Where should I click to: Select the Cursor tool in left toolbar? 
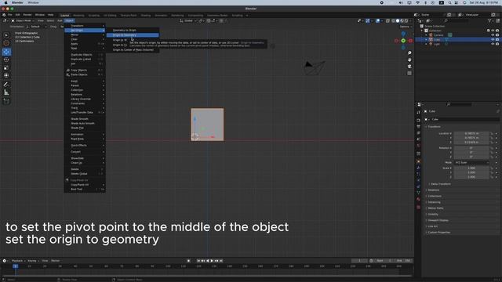(6, 43)
